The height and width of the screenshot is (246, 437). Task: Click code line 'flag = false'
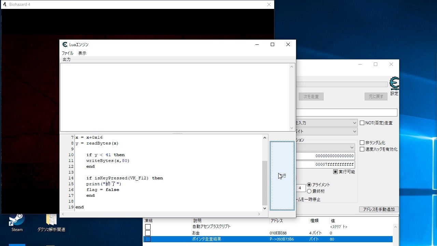pyautogui.click(x=103, y=190)
